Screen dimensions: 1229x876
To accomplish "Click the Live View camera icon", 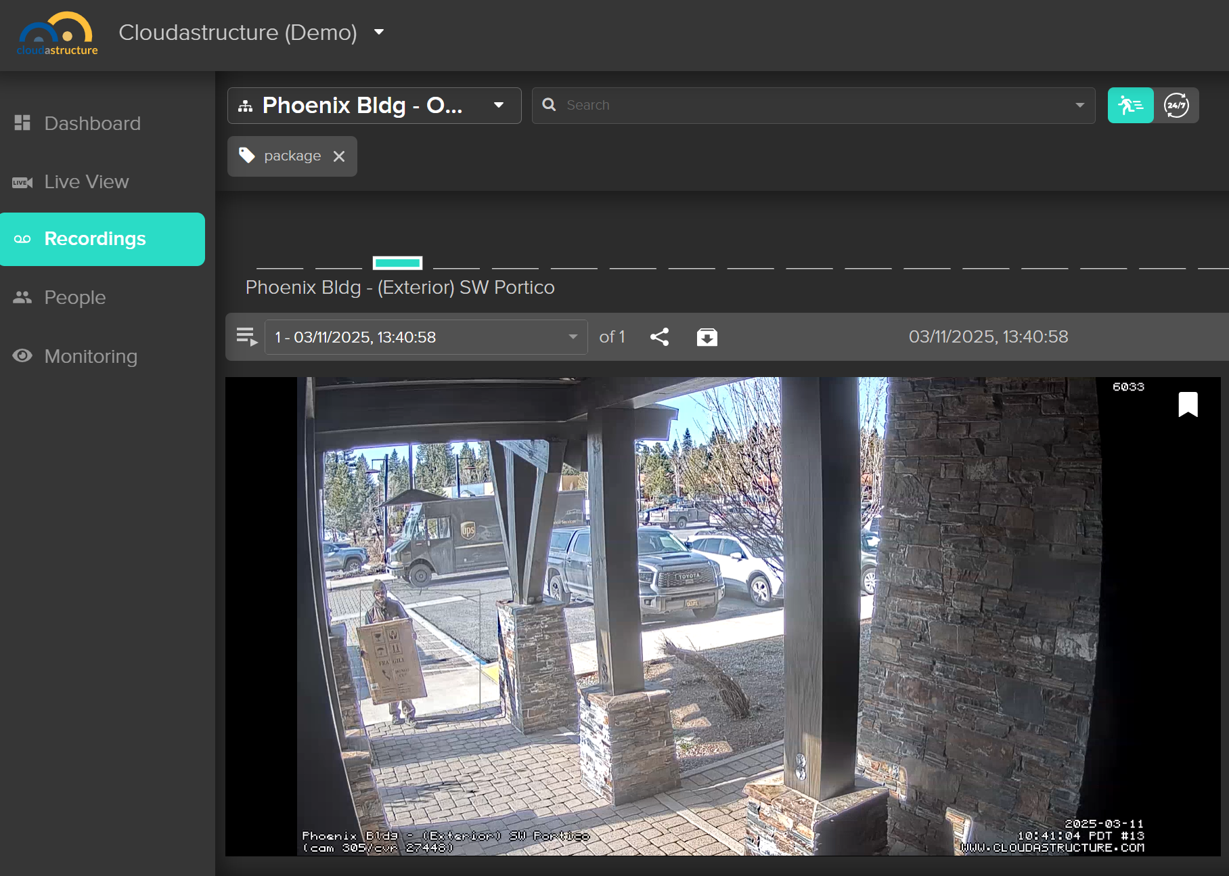I will pos(22,182).
